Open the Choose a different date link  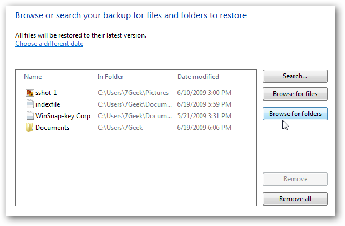49,44
